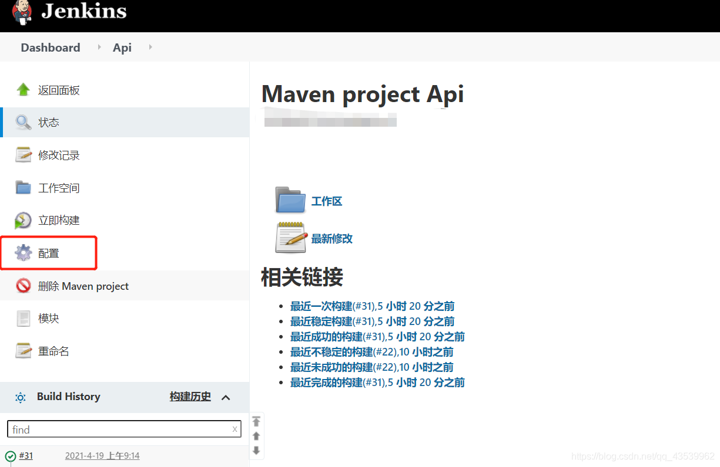Click the magnifier 状态 icon

tap(23, 123)
